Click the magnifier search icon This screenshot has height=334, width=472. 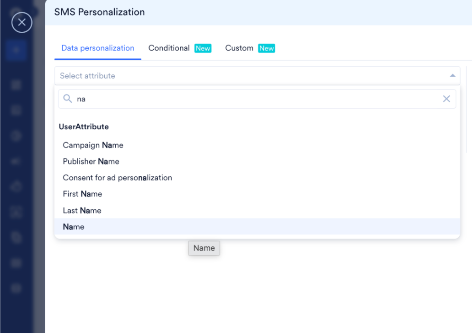point(67,99)
